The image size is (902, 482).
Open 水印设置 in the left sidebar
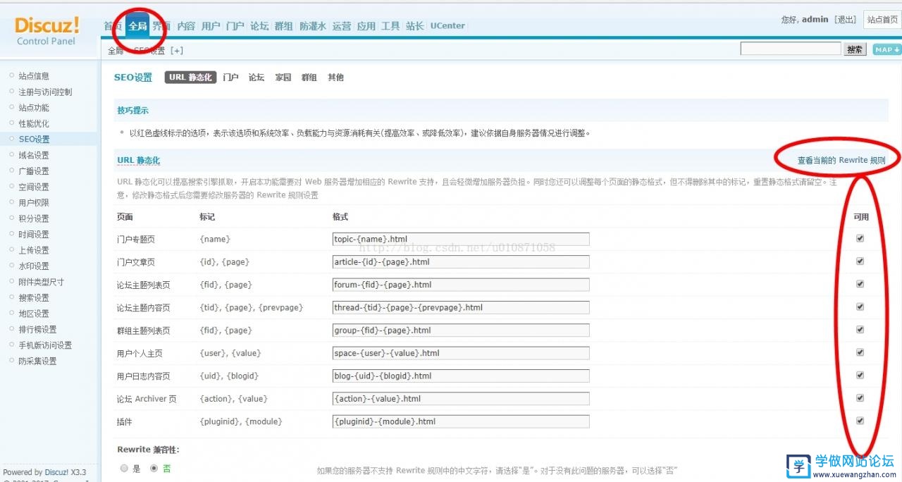(33, 266)
